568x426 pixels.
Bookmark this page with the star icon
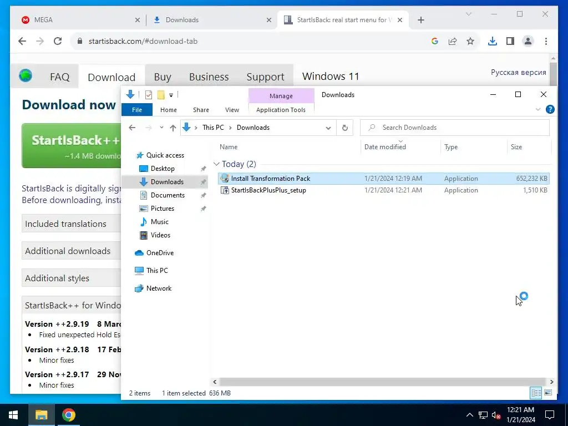(x=470, y=41)
